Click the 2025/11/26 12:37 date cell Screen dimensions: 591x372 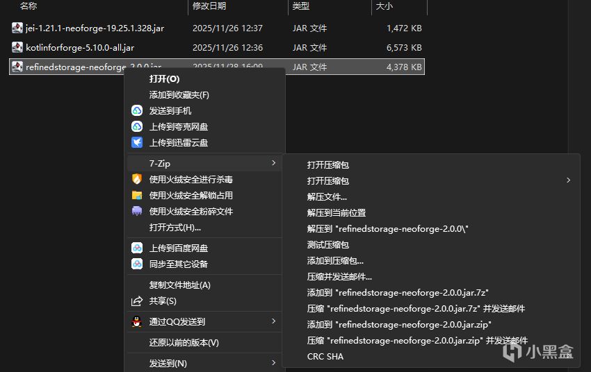pyautogui.click(x=227, y=28)
